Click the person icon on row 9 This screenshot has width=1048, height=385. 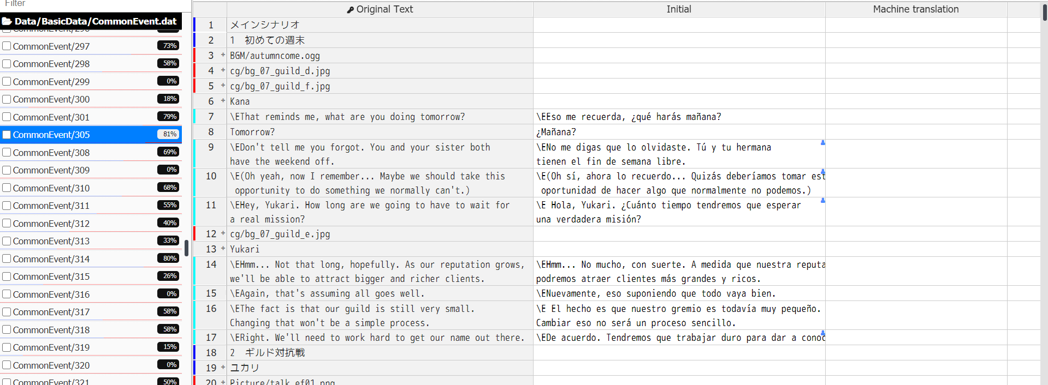click(822, 143)
